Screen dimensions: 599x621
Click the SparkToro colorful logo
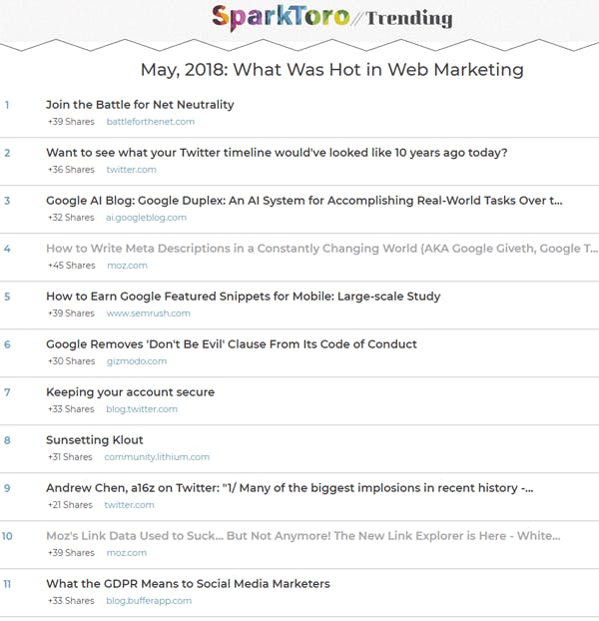281,17
